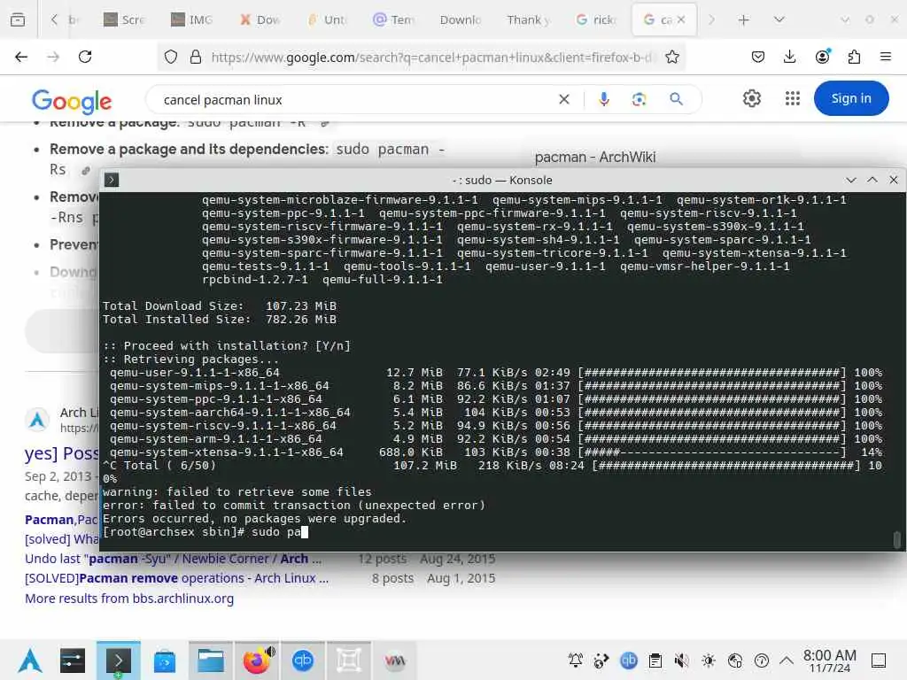
Task: Open Google quick settings gear
Action: click(751, 99)
